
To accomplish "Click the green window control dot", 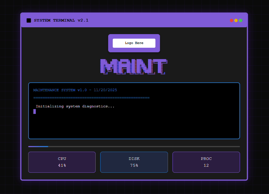I will (241, 20).
